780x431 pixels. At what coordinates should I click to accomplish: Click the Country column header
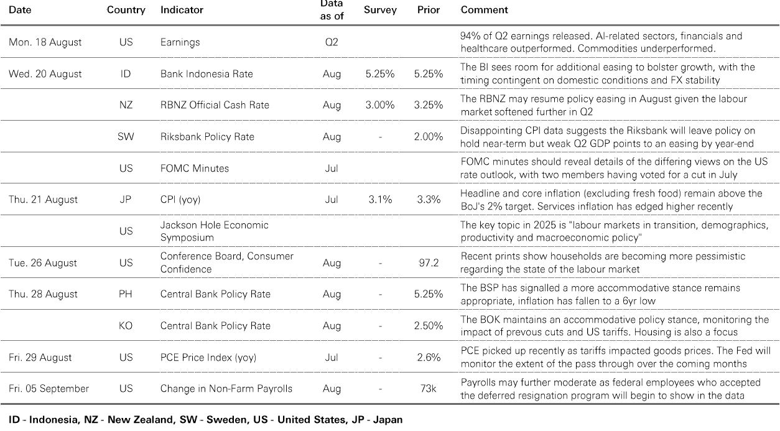[126, 10]
